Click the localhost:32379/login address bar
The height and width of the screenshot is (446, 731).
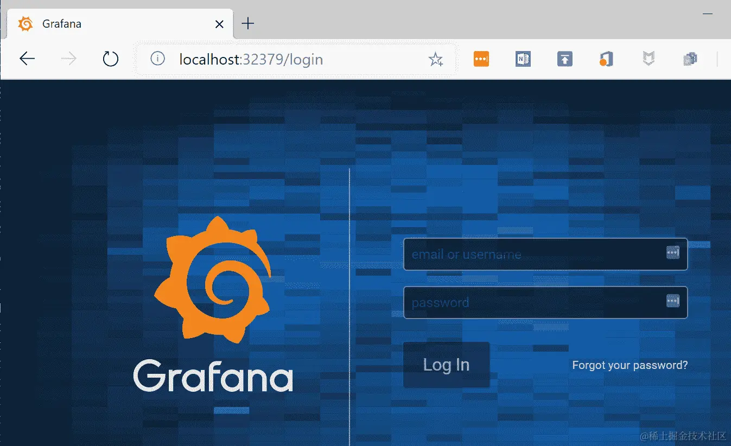tap(296, 59)
